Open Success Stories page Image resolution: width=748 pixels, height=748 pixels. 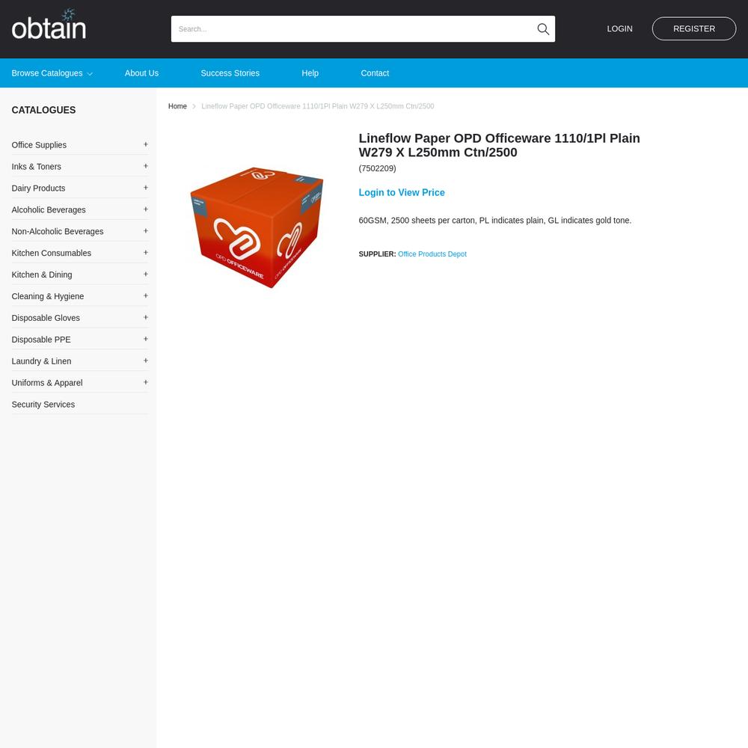coord(230,73)
